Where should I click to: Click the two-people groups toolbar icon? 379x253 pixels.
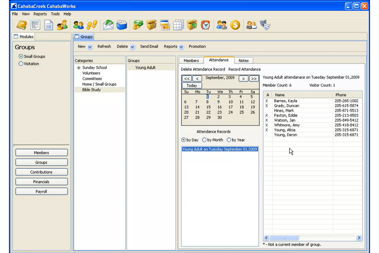78,25
